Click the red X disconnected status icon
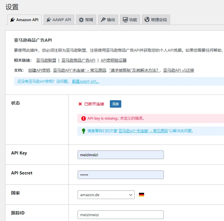 pos(80,104)
